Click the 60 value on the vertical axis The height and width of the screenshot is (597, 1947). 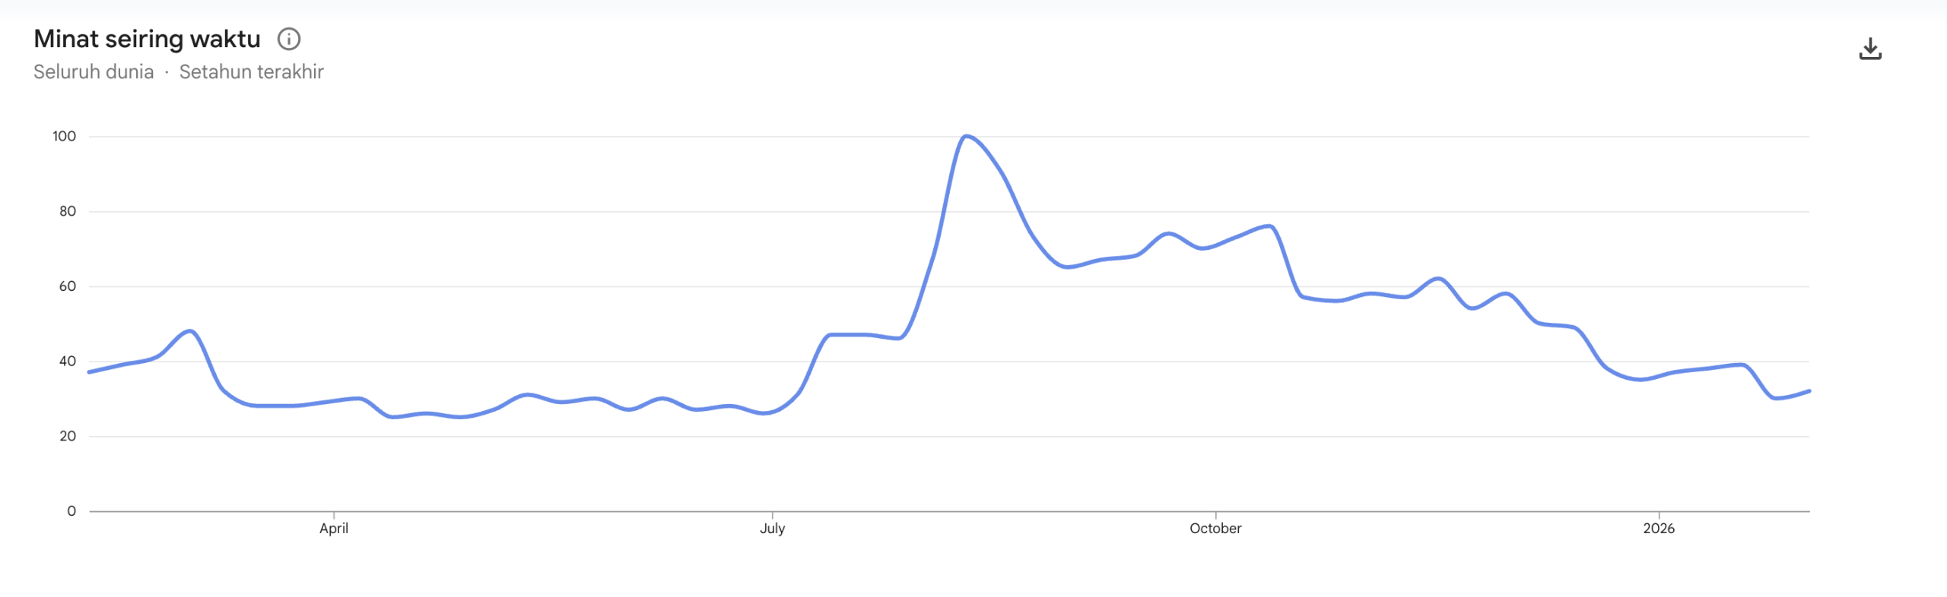(x=68, y=286)
